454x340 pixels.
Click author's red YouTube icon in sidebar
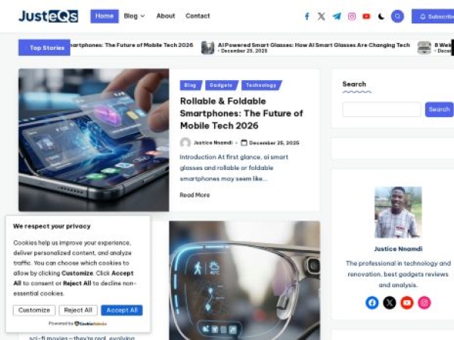click(407, 303)
